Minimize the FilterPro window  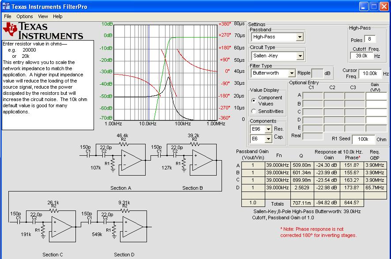point(364,7)
